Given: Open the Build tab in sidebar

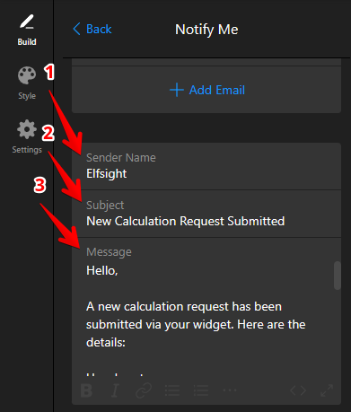Looking at the screenshot, I should (x=27, y=30).
